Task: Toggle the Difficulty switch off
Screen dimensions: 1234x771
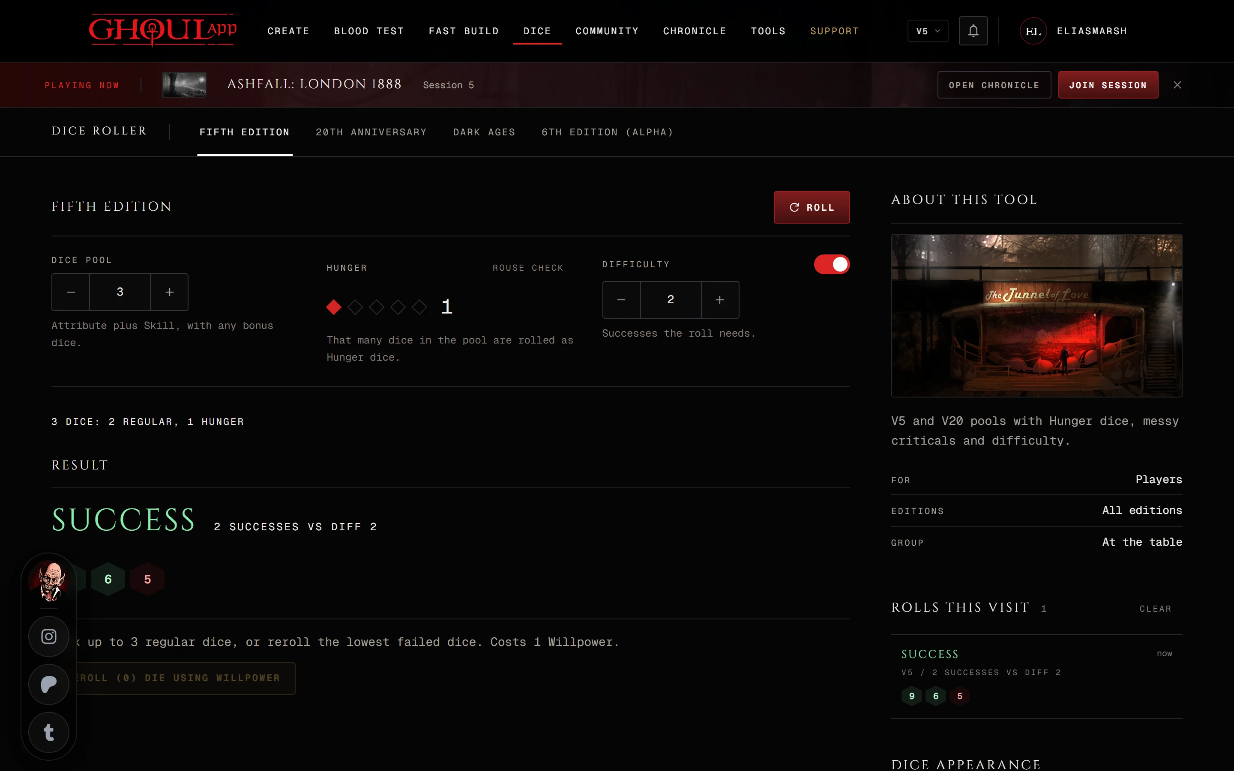Action: click(832, 264)
